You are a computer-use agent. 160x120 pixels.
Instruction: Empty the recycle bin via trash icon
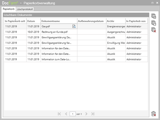153,114
